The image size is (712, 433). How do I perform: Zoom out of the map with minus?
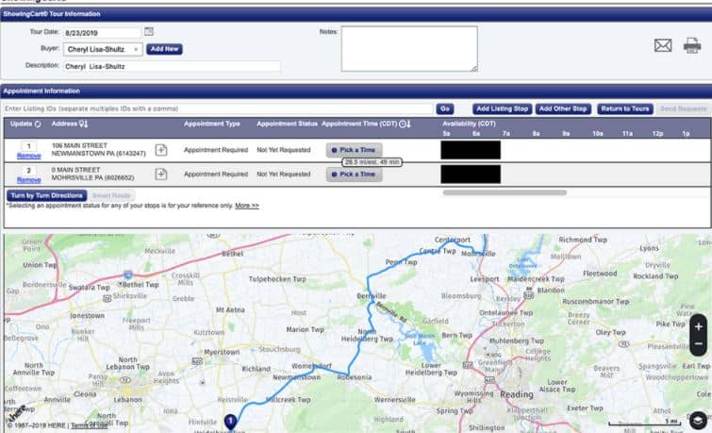click(x=699, y=344)
